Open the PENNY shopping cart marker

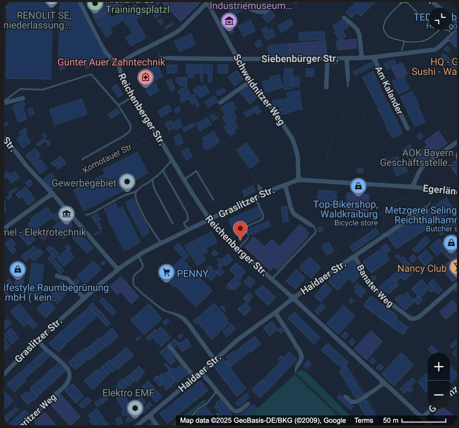[x=166, y=273]
